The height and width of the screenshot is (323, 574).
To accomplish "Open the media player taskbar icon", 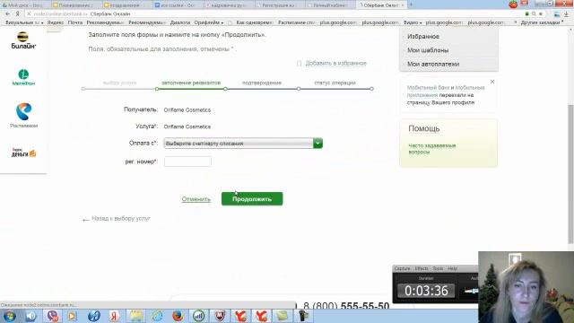I will tap(73, 316).
